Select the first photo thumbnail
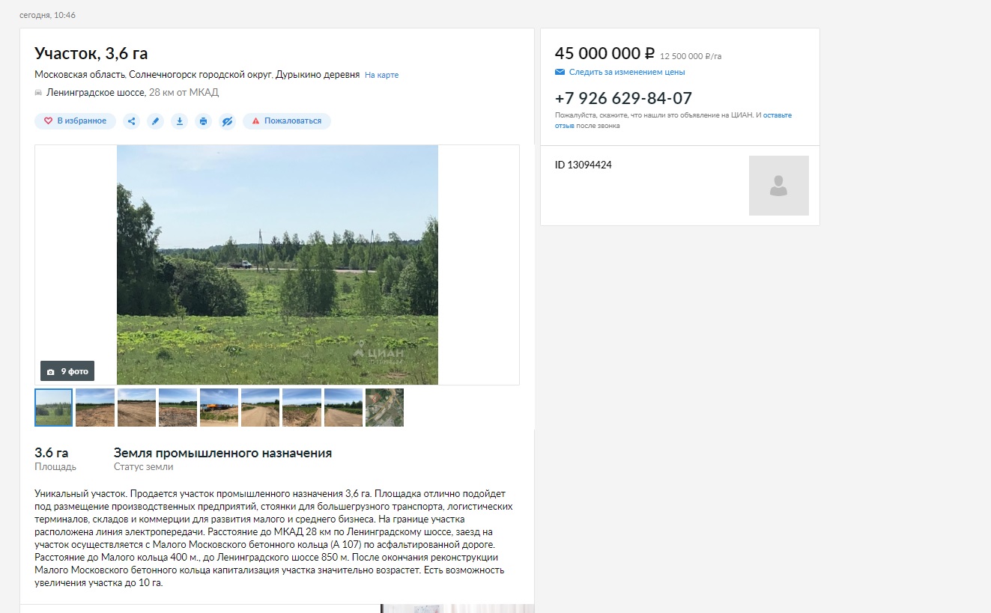Screen dimensions: 991x613 tap(54, 407)
